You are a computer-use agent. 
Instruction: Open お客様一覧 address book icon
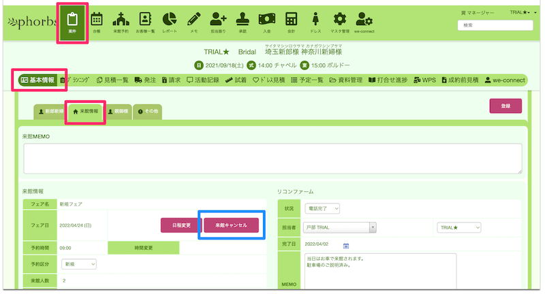145,22
